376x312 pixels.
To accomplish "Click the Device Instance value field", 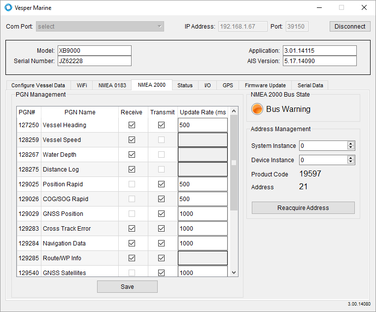I will (323, 160).
